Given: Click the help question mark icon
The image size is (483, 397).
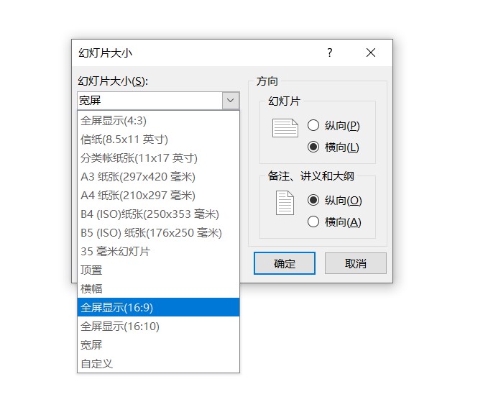Looking at the screenshot, I should tap(330, 53).
